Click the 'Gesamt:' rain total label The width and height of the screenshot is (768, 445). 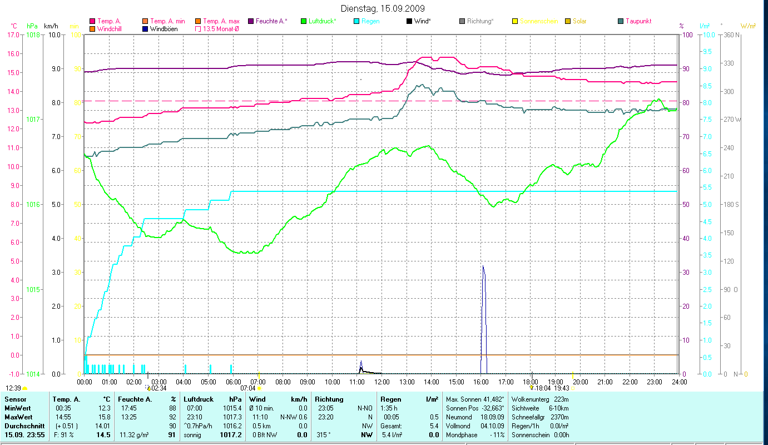click(x=392, y=426)
